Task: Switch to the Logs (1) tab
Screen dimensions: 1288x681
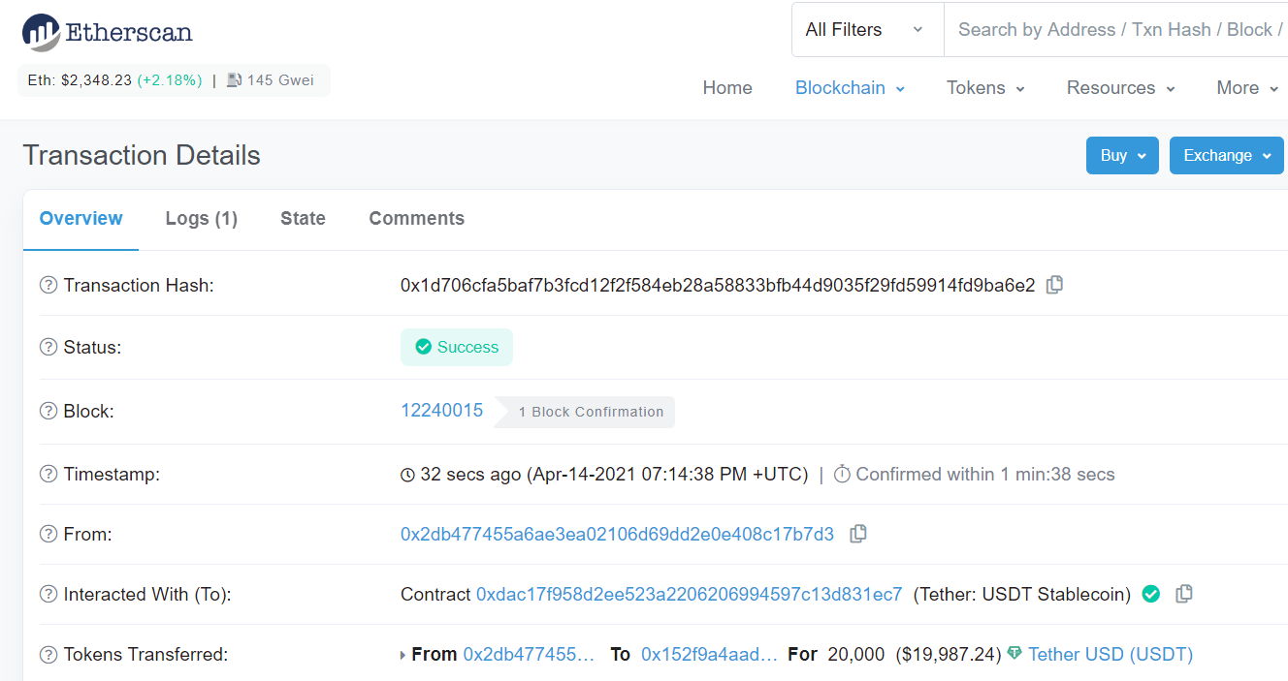Action: pyautogui.click(x=202, y=218)
